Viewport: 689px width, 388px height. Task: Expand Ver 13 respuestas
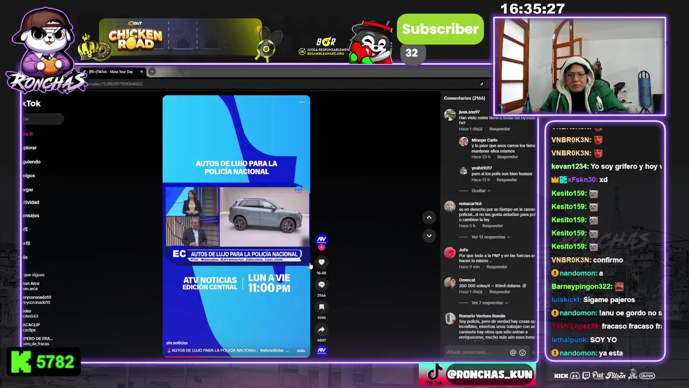491,237
